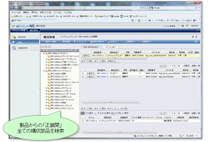The width and height of the screenshot is (210, 142).
Task: Click the add-to-favorites-bar star icon
Action: (x=27, y=16)
